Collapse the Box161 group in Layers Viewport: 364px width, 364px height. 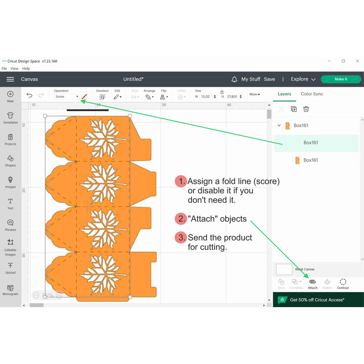279,125
